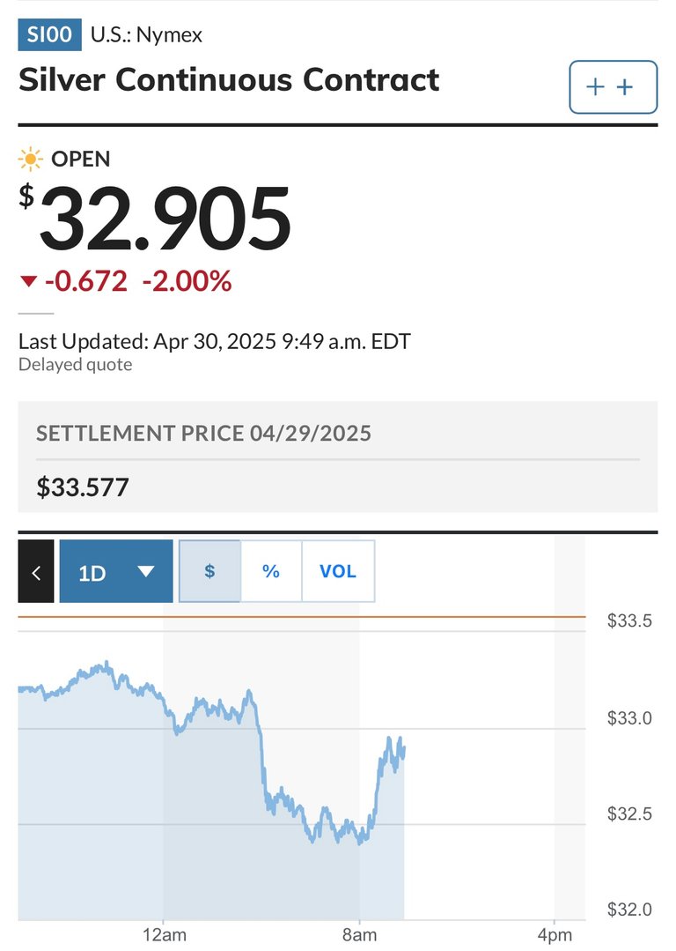Click the red down-triangle change indicator
The height and width of the screenshot is (951, 676).
pyautogui.click(x=28, y=281)
